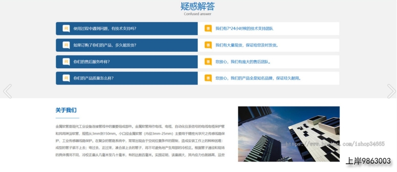Click the question icon beside '多久能发货' row

[66, 45]
